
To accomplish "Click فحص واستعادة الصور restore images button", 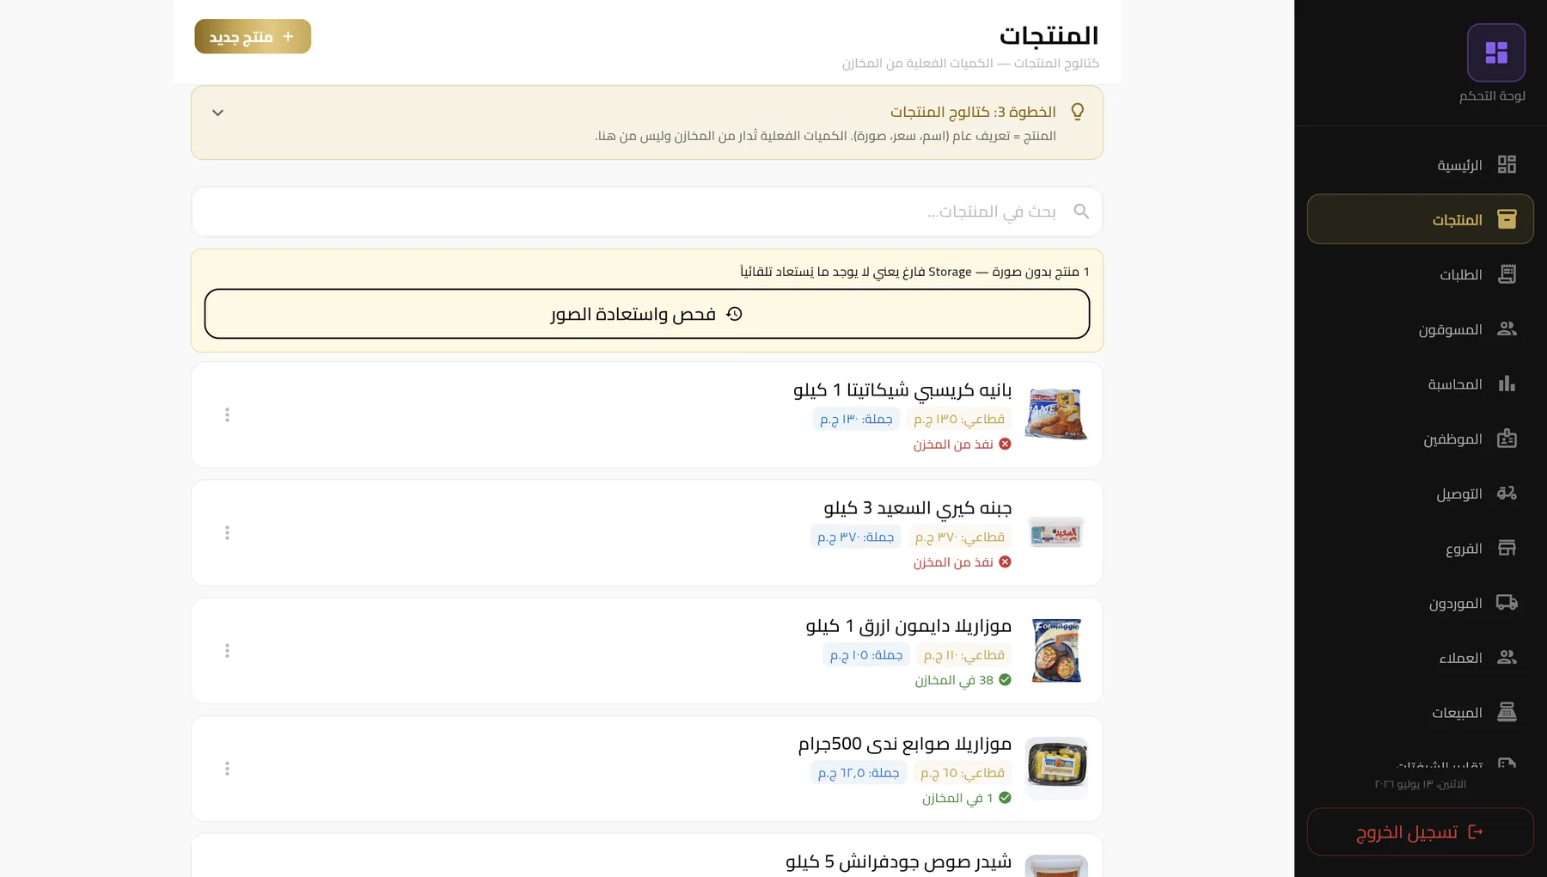I will (x=647, y=314).
